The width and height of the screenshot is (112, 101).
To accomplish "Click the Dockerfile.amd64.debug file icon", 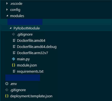I will (14, 47).
